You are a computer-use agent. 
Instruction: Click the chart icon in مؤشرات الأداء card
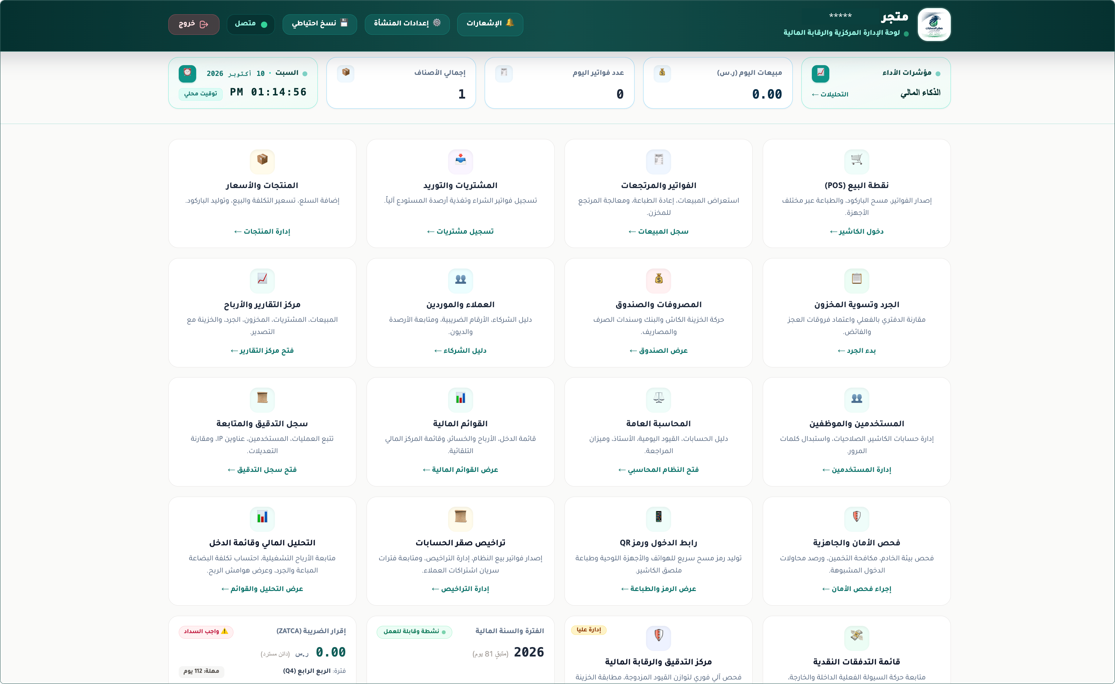[x=821, y=73]
